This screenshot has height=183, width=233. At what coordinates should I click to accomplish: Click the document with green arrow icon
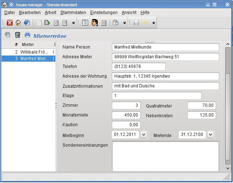(47, 23)
